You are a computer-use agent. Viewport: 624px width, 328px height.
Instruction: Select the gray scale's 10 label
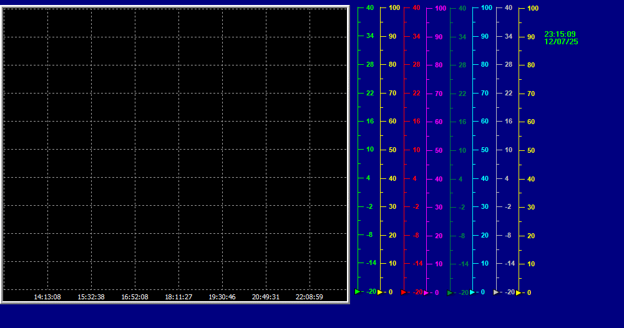(509, 150)
